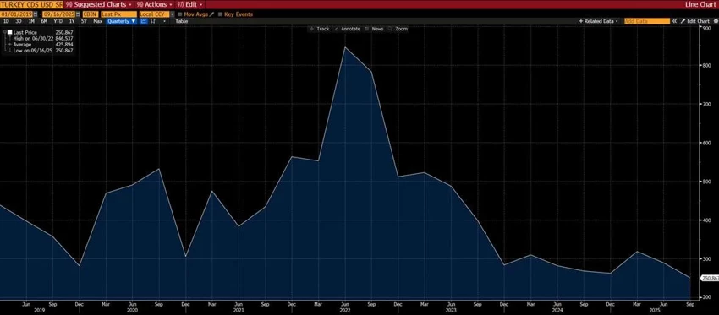Select the 5Y time range
This screenshot has height=315, width=719.
pos(84,21)
